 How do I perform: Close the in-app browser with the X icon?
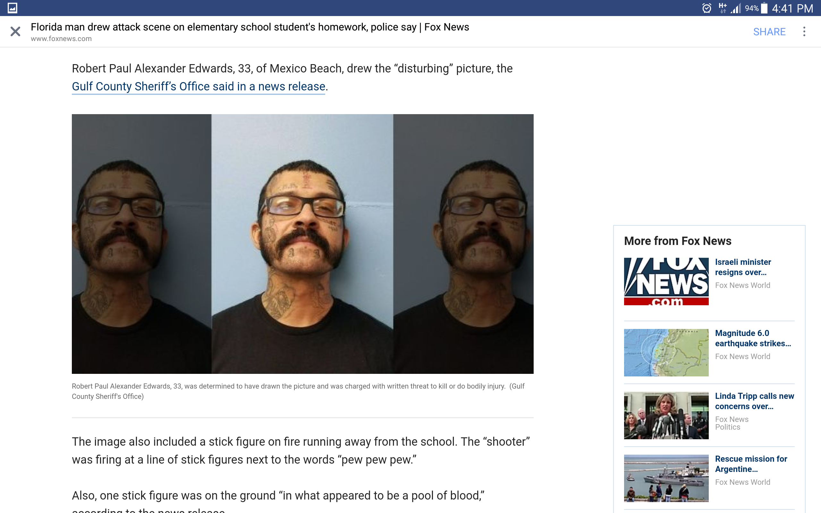pyautogui.click(x=15, y=31)
